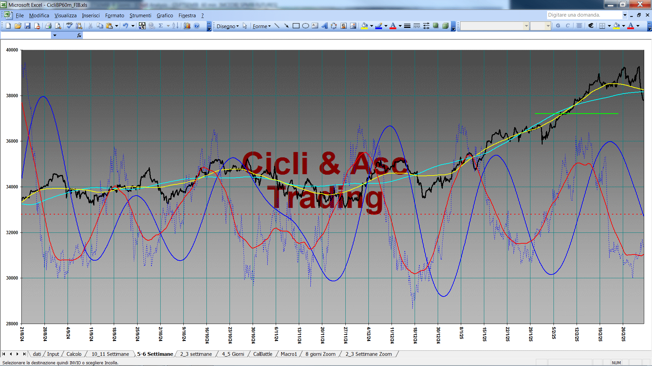Open the Strumenti menu
Image resolution: width=652 pixels, height=366 pixels.
point(140,16)
